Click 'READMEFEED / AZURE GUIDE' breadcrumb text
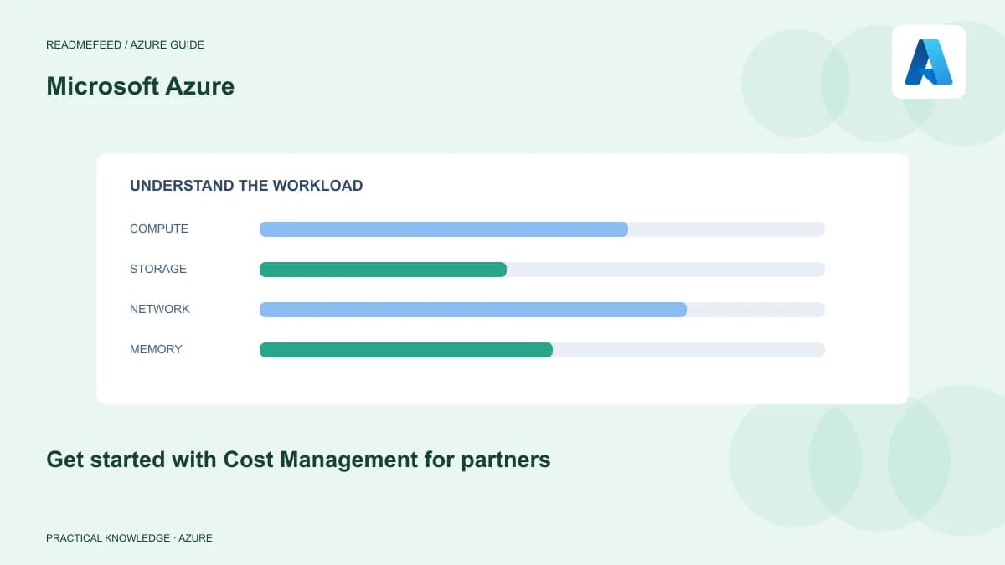 pyautogui.click(x=125, y=45)
